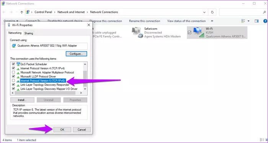Uncheck QoS Packet Scheduler checkbox
Viewport: 268px width, 143px height.
13,64
